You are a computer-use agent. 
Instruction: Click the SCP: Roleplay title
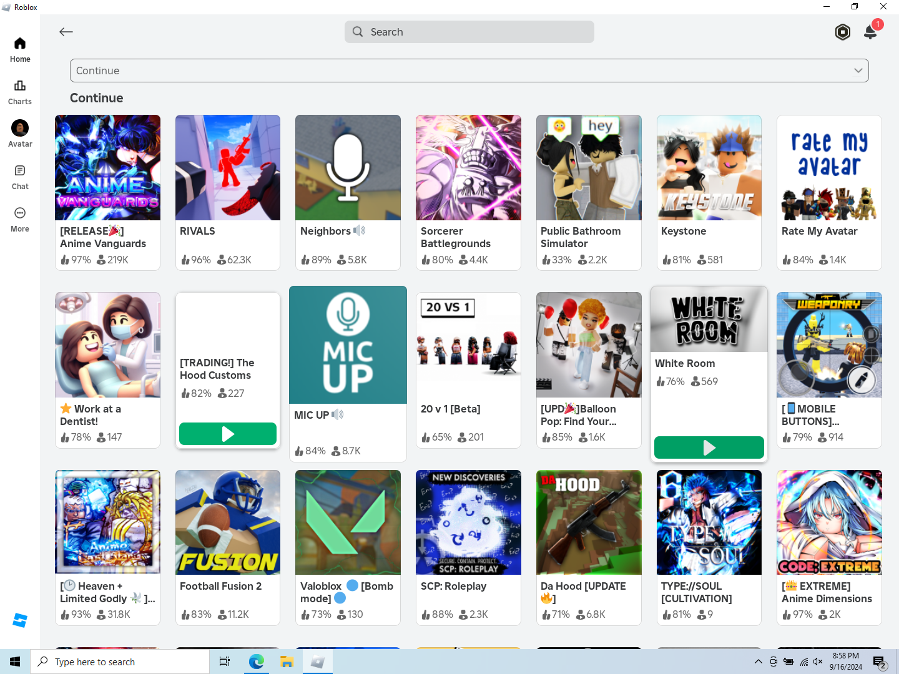[x=453, y=586]
